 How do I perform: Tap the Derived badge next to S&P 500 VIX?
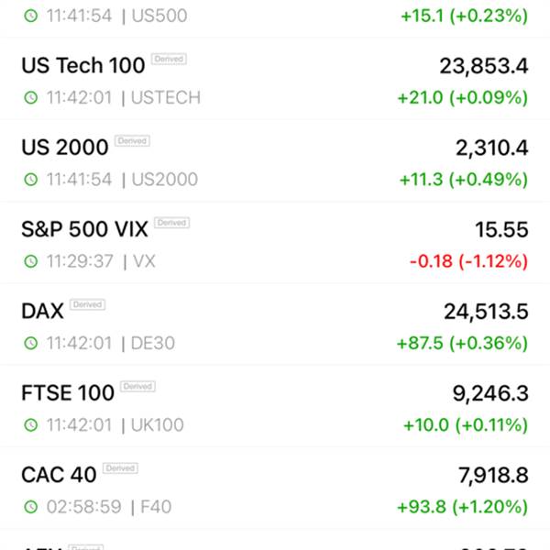tap(172, 223)
